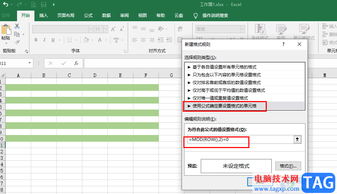Click the Redo arrow icon
This screenshot has width=337, height=194.
[20, 4]
